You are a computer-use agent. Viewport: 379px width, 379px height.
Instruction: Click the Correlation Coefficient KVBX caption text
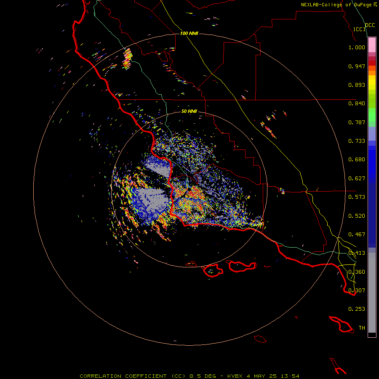pyautogui.click(x=189, y=376)
